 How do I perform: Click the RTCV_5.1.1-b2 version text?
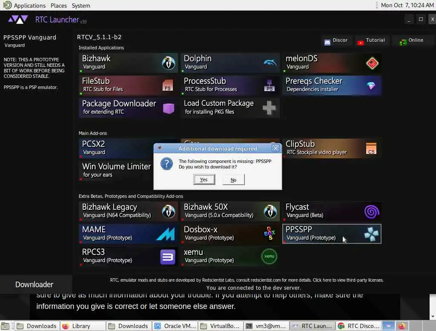pyautogui.click(x=99, y=37)
